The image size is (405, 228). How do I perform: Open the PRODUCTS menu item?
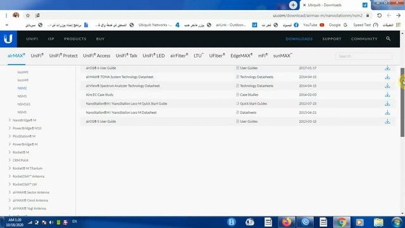click(x=75, y=39)
